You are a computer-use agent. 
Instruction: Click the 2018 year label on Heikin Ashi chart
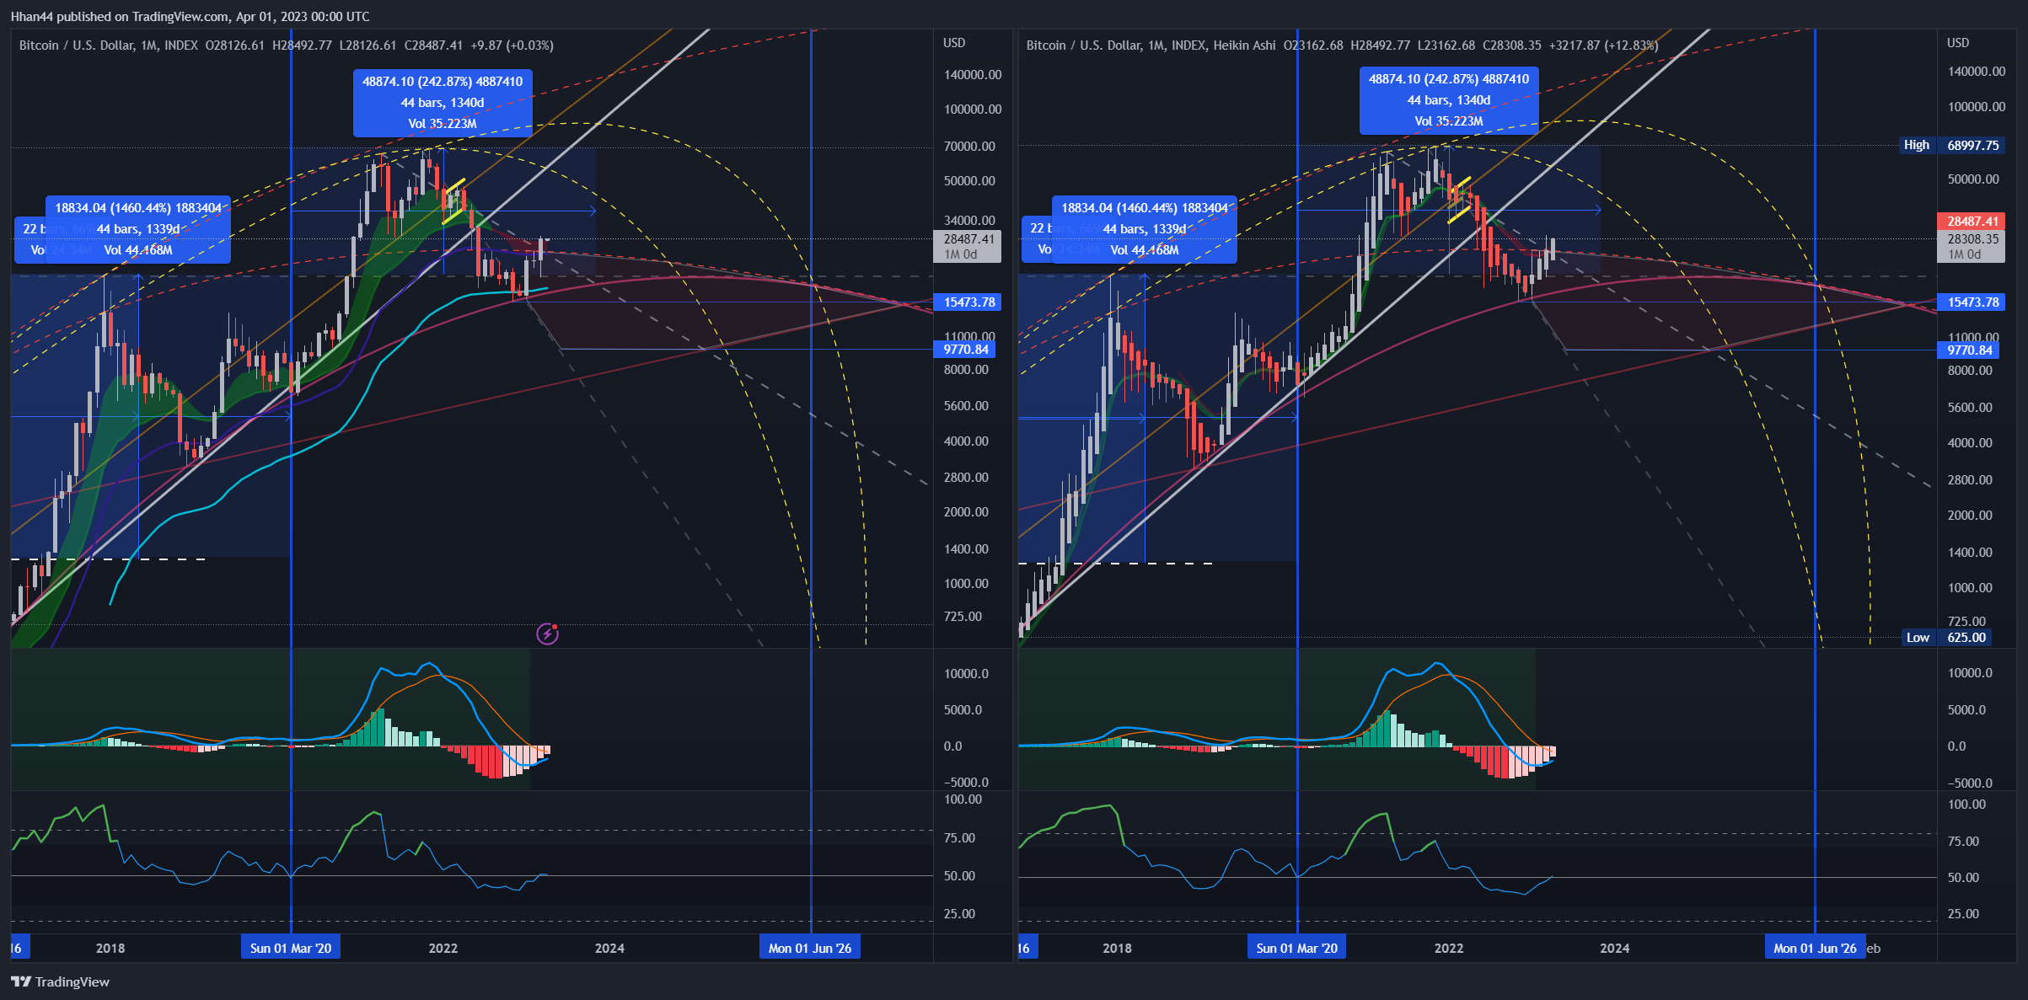1118,948
